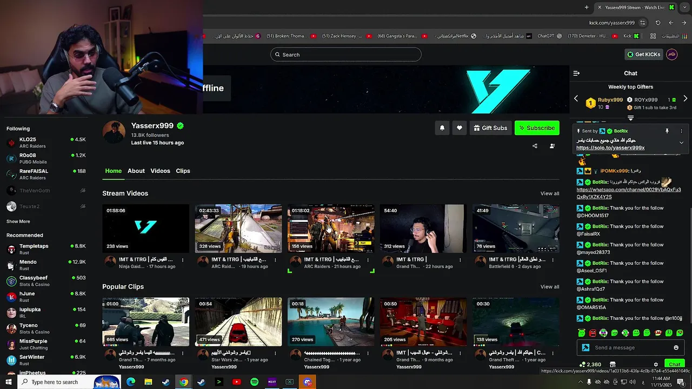Switch to the Home tab
The height and width of the screenshot is (389, 692).
[x=113, y=171]
